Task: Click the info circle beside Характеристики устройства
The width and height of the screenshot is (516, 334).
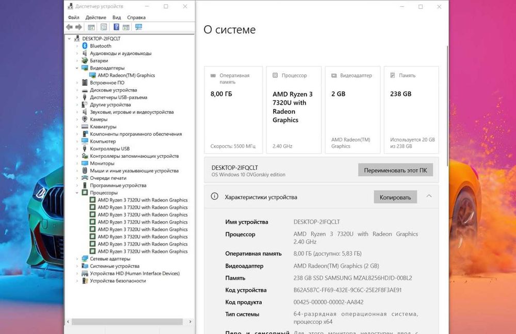Action: point(214,196)
